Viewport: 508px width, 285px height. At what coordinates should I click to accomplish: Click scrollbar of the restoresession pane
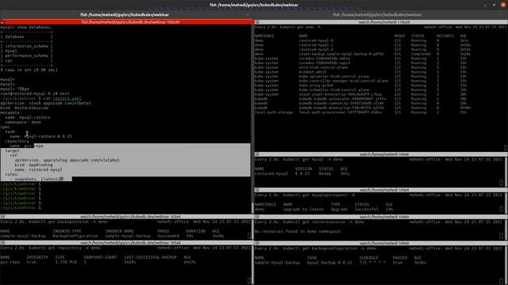(x=506, y=230)
